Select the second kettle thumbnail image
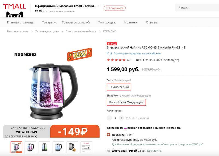Viewport: 219px width, 156px height. point(30,147)
